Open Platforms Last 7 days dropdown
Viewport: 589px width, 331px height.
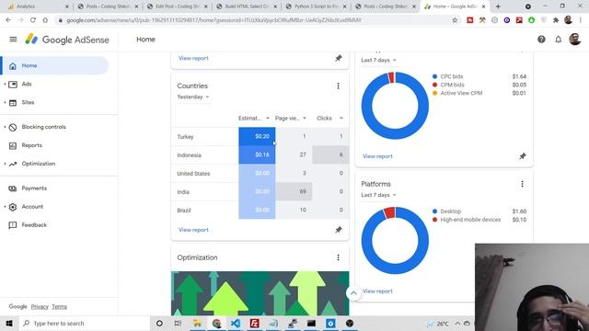click(x=378, y=195)
